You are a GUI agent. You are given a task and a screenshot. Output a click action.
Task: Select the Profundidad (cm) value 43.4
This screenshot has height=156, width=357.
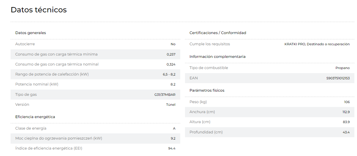coord(346,132)
